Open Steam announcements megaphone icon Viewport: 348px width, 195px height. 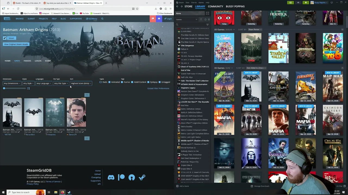click(298, 3)
